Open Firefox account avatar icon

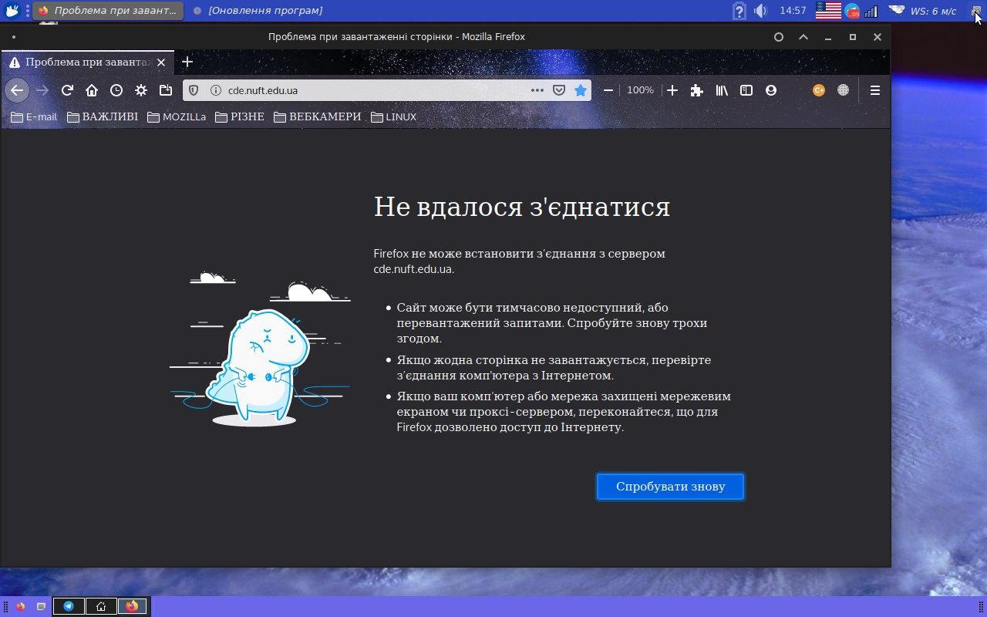tap(770, 90)
